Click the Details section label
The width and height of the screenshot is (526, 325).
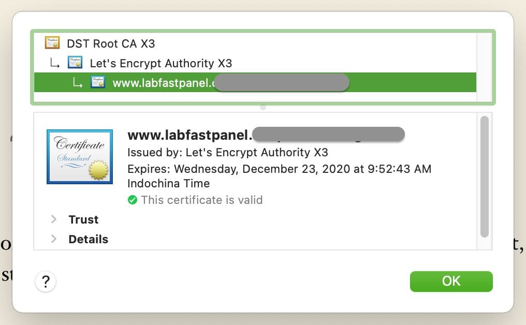point(88,239)
